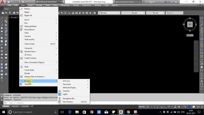Open the ByLayer lineweight dropdown

click(x=155, y=13)
